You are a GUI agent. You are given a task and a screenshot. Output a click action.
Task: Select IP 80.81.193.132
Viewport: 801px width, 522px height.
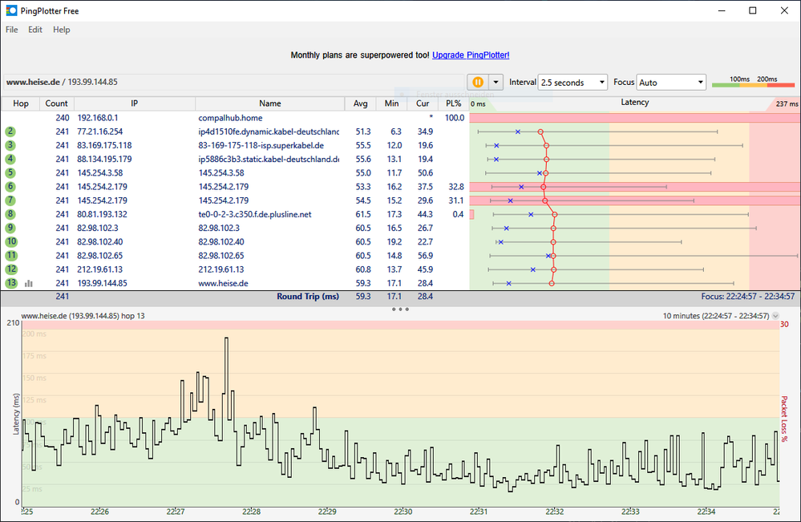[102, 215]
